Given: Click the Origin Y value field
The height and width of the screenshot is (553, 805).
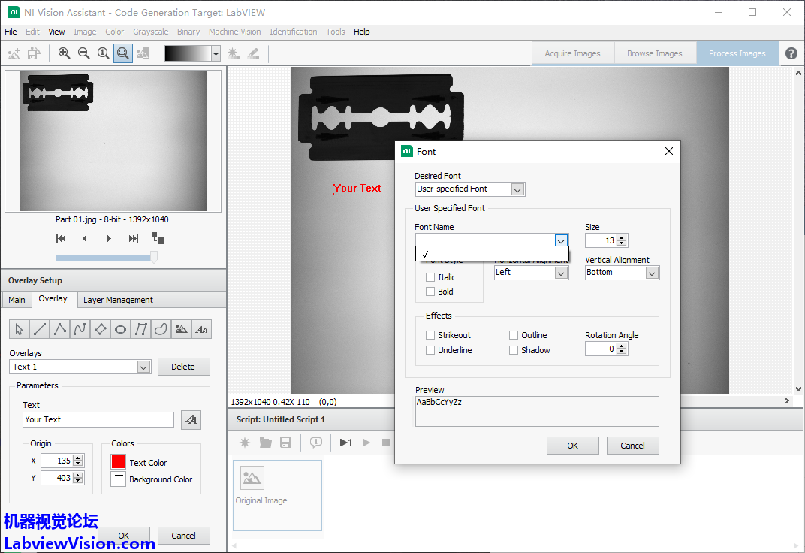Looking at the screenshot, I should tap(57, 478).
